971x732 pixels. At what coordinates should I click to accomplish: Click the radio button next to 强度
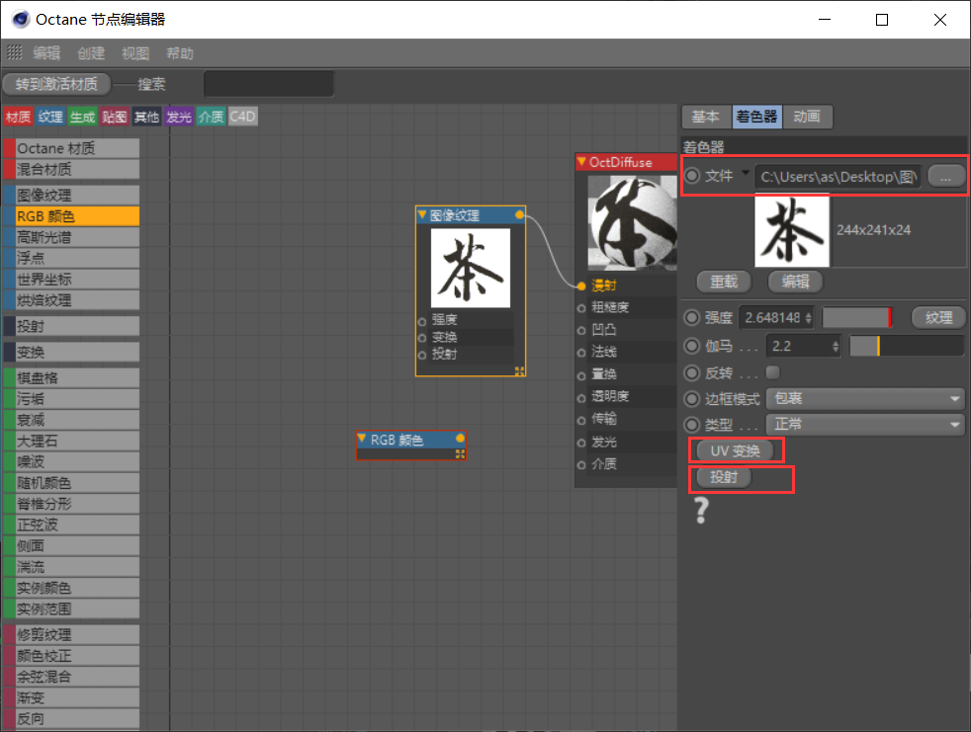click(690, 317)
